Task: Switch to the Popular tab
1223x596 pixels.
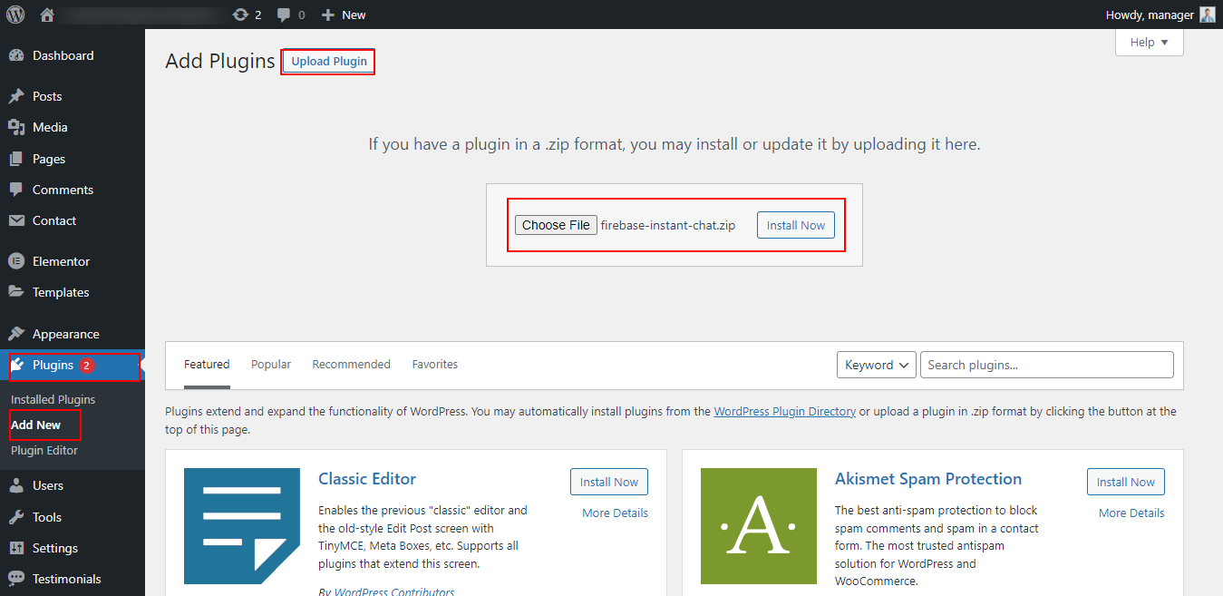Action: click(271, 365)
